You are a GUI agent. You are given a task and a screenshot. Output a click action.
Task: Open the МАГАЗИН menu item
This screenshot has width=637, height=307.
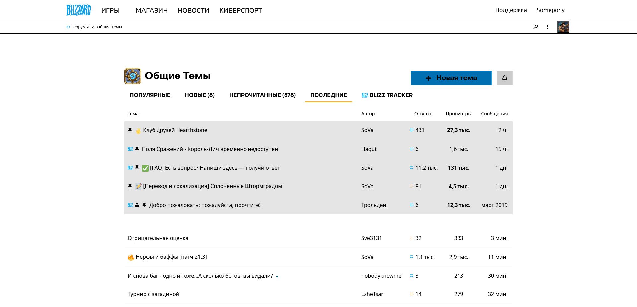(x=152, y=10)
